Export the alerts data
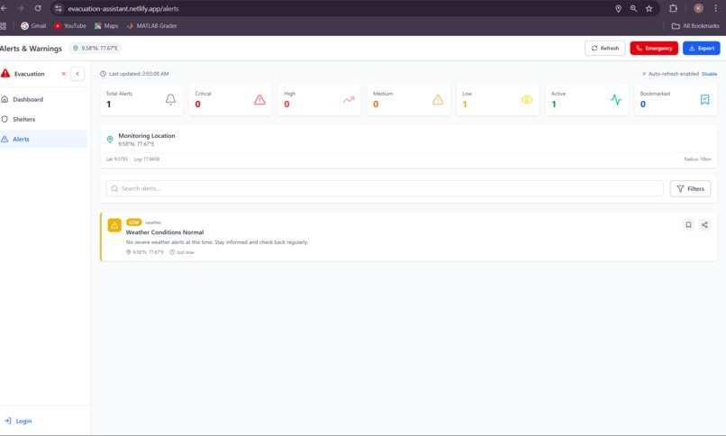The width and height of the screenshot is (726, 436). click(x=701, y=48)
